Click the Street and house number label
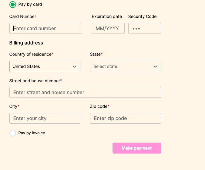205x170 pixels. click(x=35, y=81)
